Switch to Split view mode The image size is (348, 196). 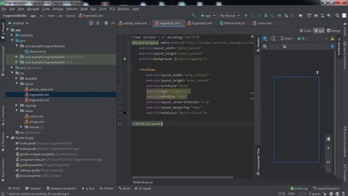pyautogui.click(x=319, y=31)
